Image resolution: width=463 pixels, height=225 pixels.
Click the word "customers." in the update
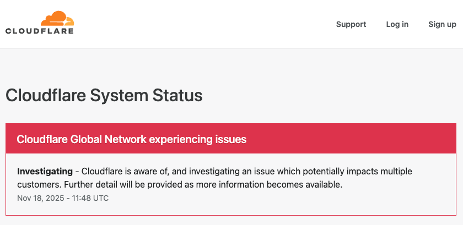(36, 185)
